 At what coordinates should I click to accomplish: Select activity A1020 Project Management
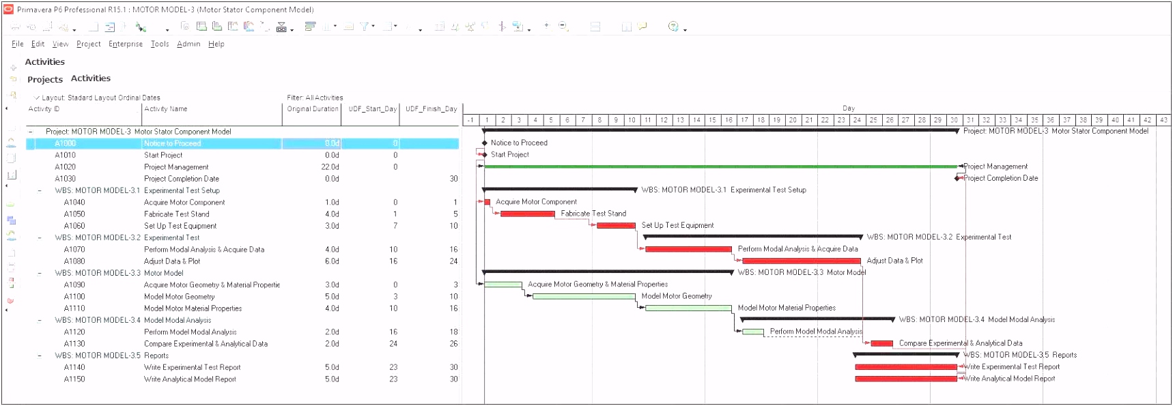point(242,167)
